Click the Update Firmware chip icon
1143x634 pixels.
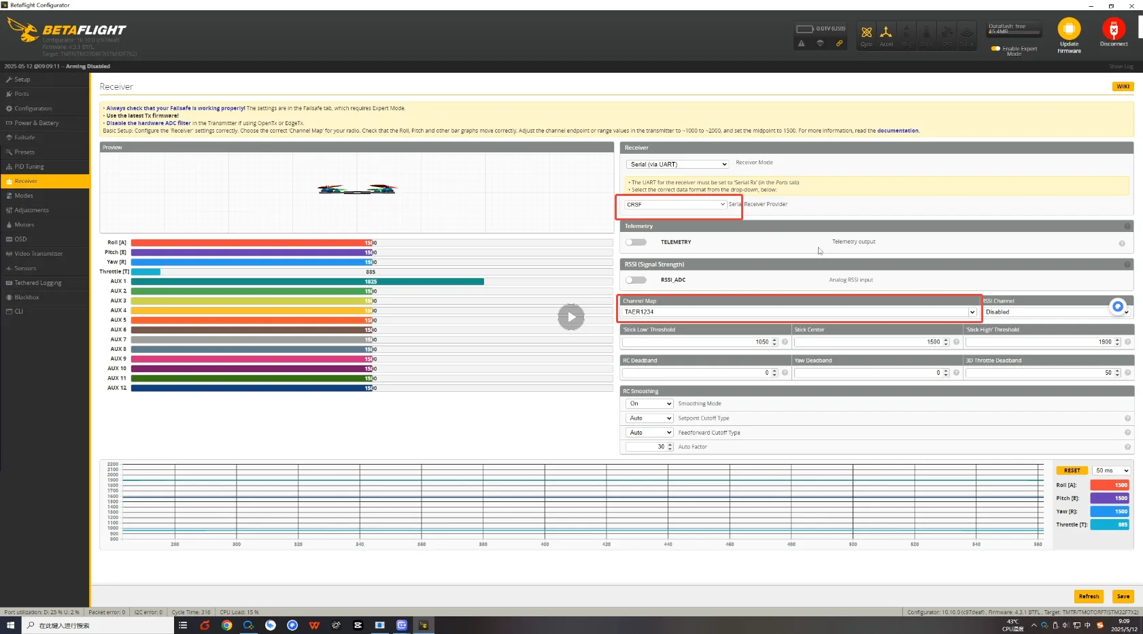[x=1069, y=29]
